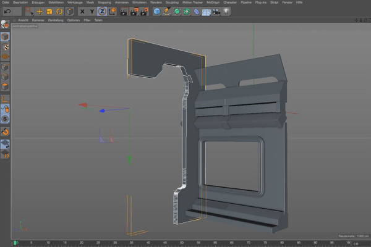
Task: Toggle Enable Snap magnet icon
Action: point(5,132)
